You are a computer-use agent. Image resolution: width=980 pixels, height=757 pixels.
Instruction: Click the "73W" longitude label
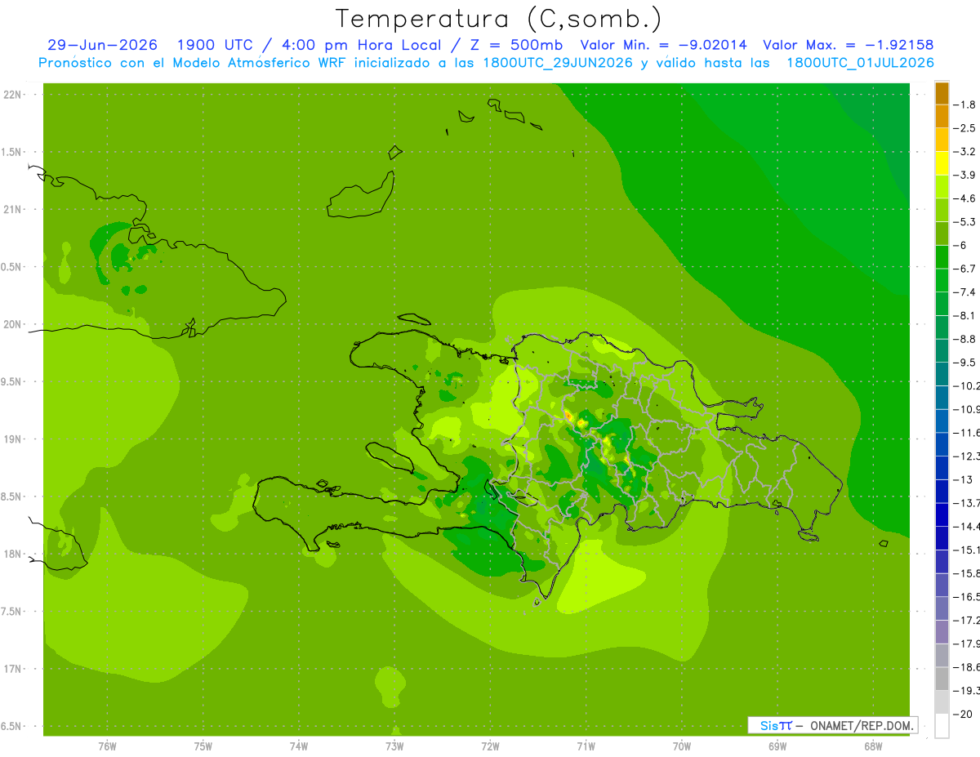394,746
